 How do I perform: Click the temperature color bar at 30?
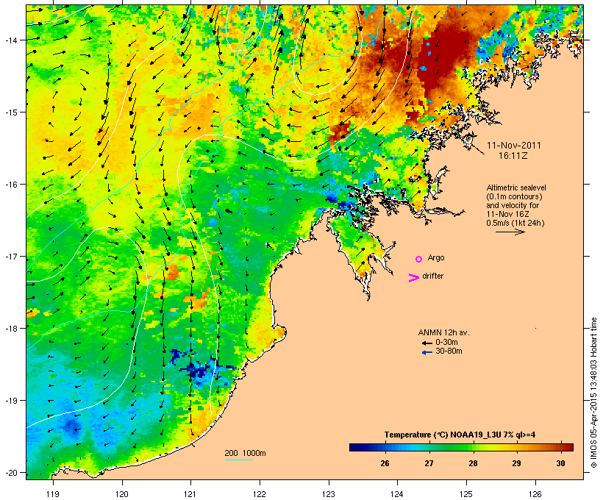(560, 447)
